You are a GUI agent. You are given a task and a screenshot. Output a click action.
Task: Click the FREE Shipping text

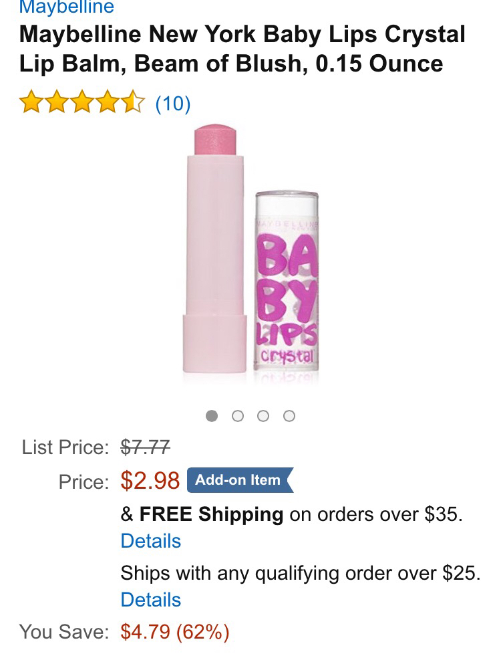(x=211, y=514)
